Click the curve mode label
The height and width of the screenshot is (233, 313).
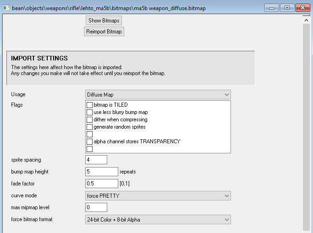click(x=24, y=195)
